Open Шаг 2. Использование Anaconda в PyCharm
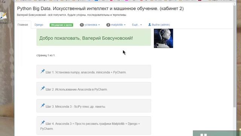 [76, 90]
